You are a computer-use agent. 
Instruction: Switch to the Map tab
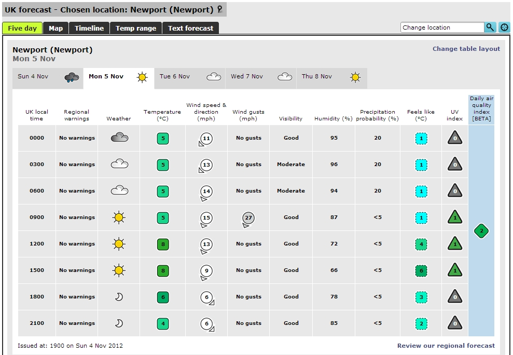(56, 28)
